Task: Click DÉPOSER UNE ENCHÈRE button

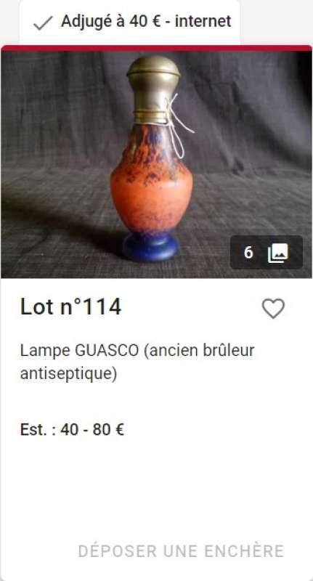Action: coord(181,551)
